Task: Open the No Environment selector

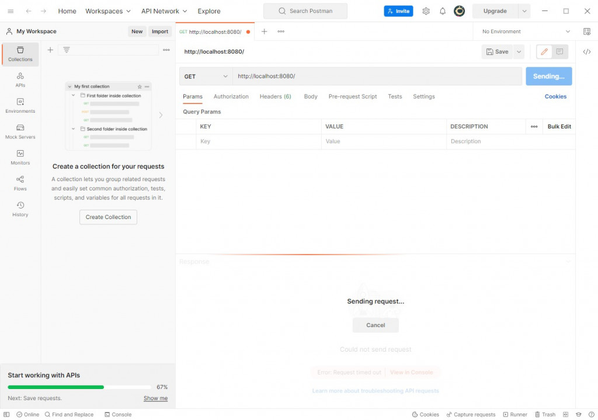Action: pos(526,32)
